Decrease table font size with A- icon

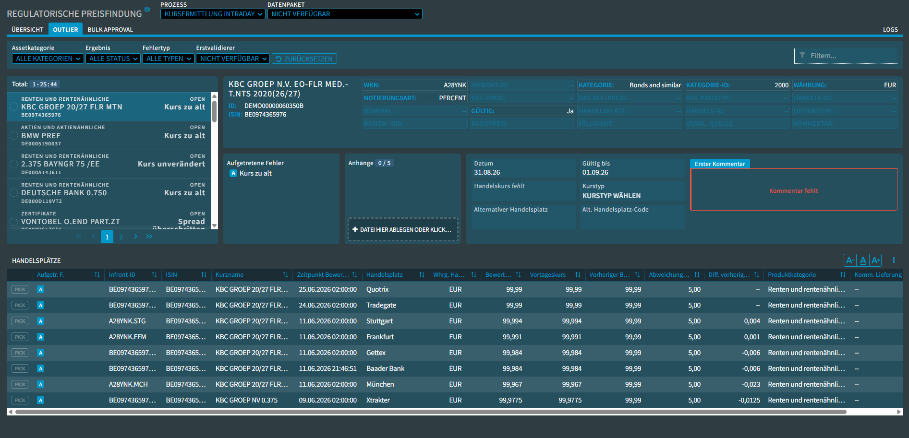[x=850, y=260]
